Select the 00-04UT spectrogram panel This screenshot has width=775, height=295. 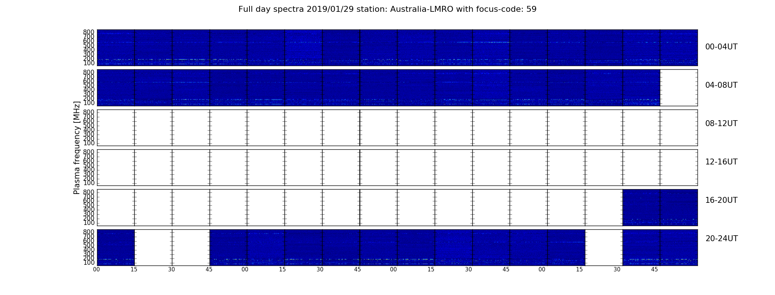tap(397, 48)
